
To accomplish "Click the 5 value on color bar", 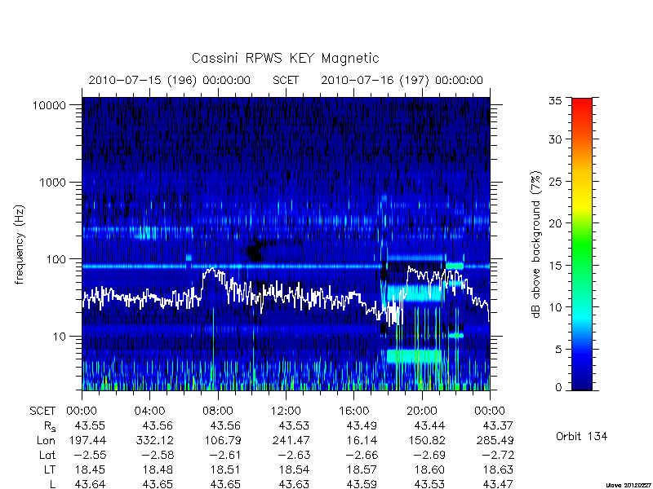I will [558, 350].
